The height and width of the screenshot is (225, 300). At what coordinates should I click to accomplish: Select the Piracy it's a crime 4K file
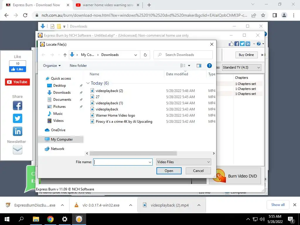click(x=124, y=122)
